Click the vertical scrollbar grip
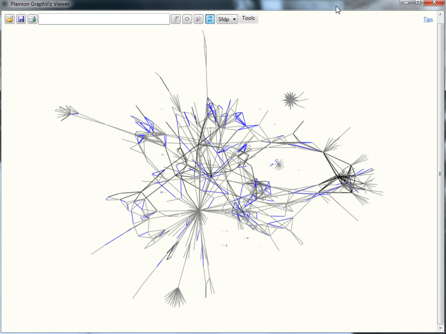The width and height of the screenshot is (446, 334). [441, 174]
